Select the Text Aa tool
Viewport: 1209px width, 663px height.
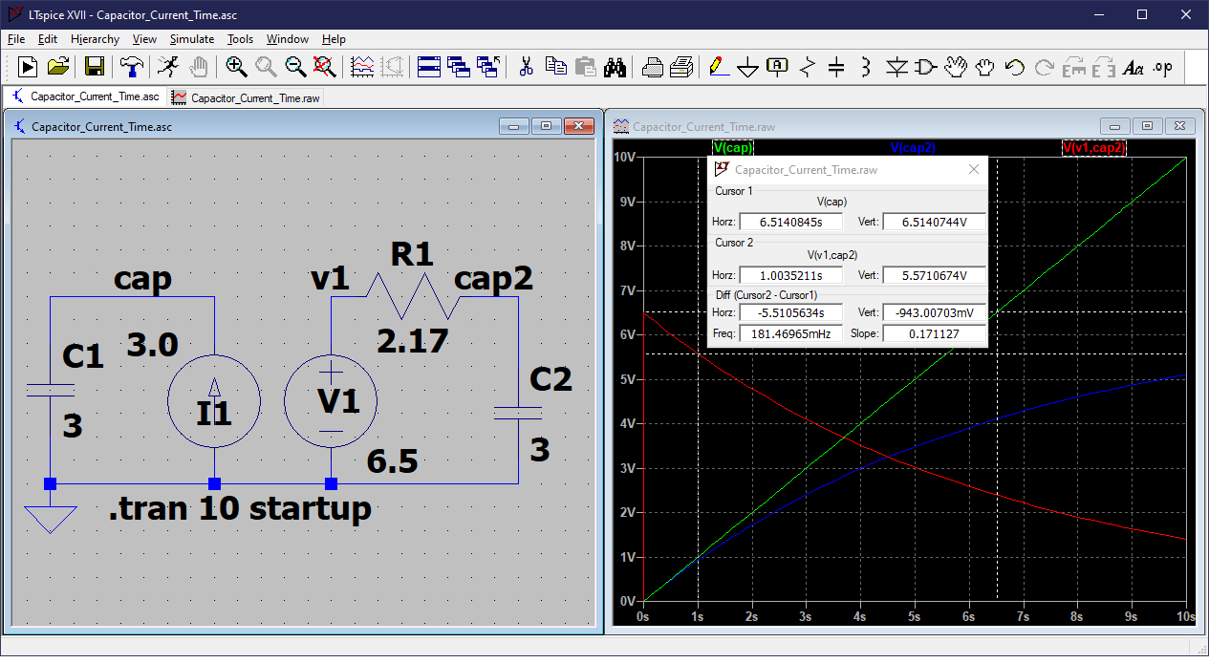(1133, 67)
